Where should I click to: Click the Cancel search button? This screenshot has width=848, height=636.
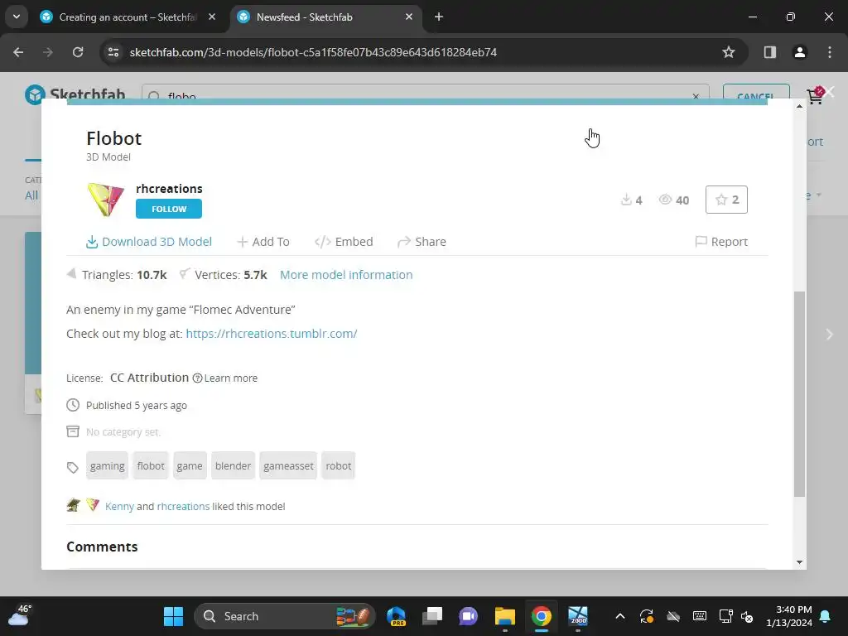click(756, 93)
